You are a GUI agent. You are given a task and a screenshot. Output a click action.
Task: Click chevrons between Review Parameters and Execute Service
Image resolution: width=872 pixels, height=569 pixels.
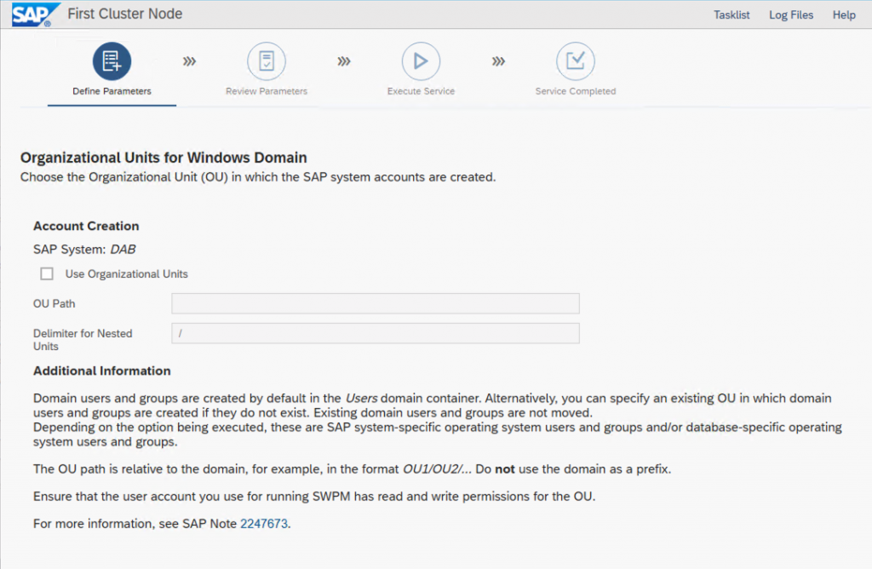pos(344,61)
